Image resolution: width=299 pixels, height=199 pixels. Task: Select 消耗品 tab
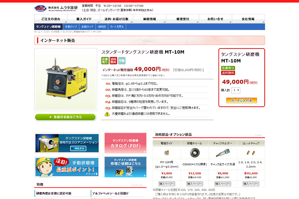click(x=102, y=27)
